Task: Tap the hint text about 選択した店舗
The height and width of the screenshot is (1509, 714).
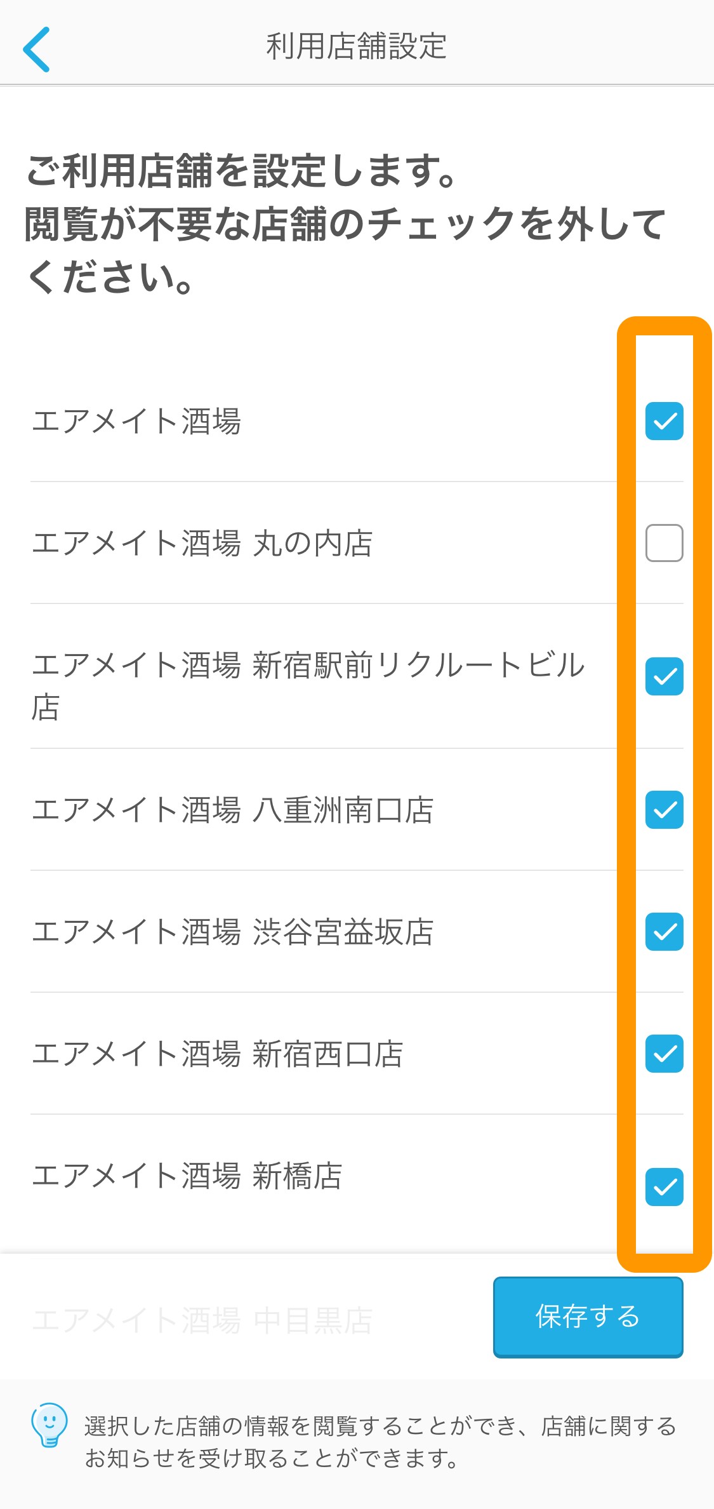Action: (380, 1442)
